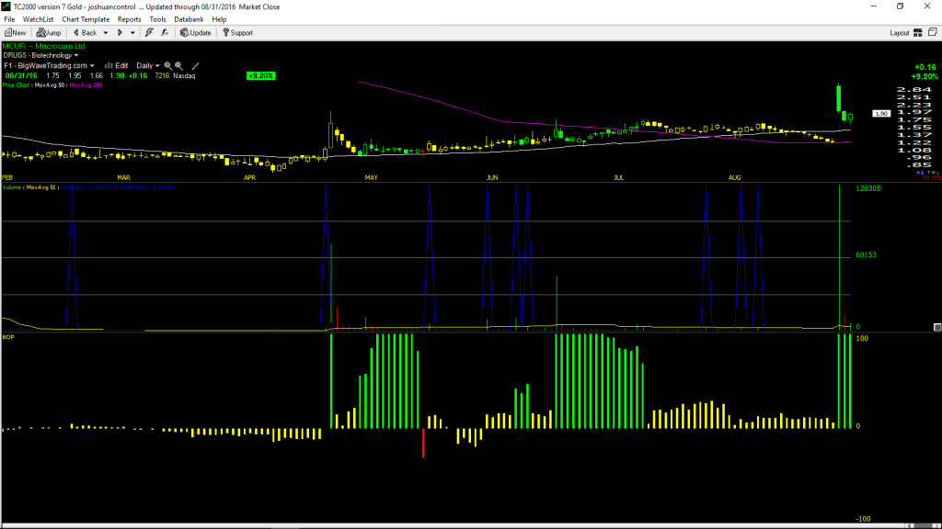Open the WatchList menu
Viewport: 942px width, 529px height.
[38, 19]
